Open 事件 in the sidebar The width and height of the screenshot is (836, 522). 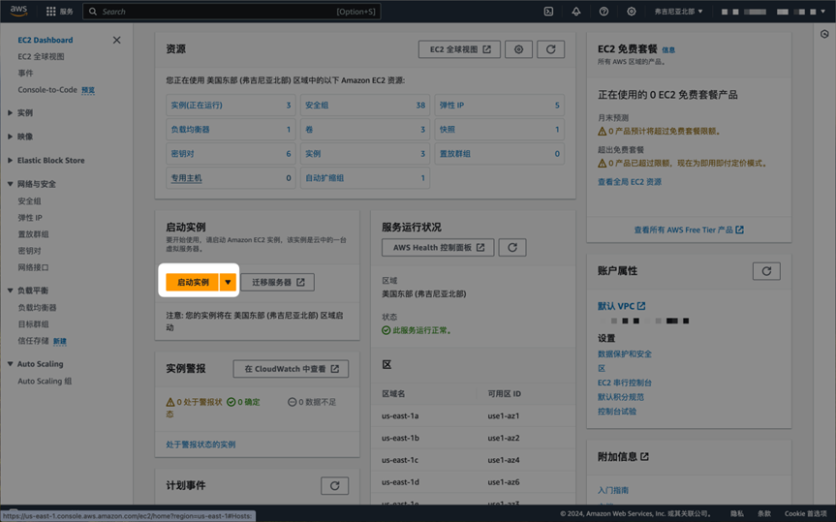25,73
